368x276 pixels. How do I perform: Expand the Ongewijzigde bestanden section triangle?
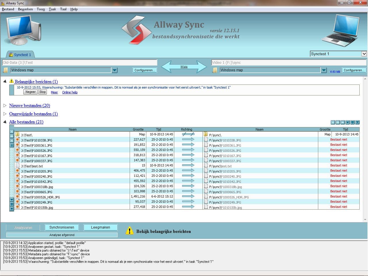pos(5,114)
